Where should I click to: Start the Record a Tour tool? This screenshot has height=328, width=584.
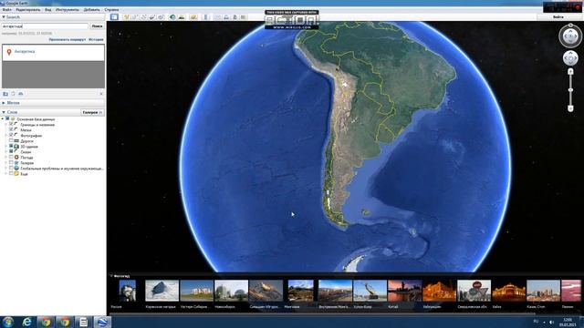coord(161,16)
